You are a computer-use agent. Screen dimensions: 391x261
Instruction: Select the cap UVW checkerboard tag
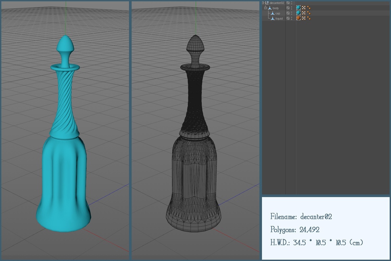(x=304, y=13)
